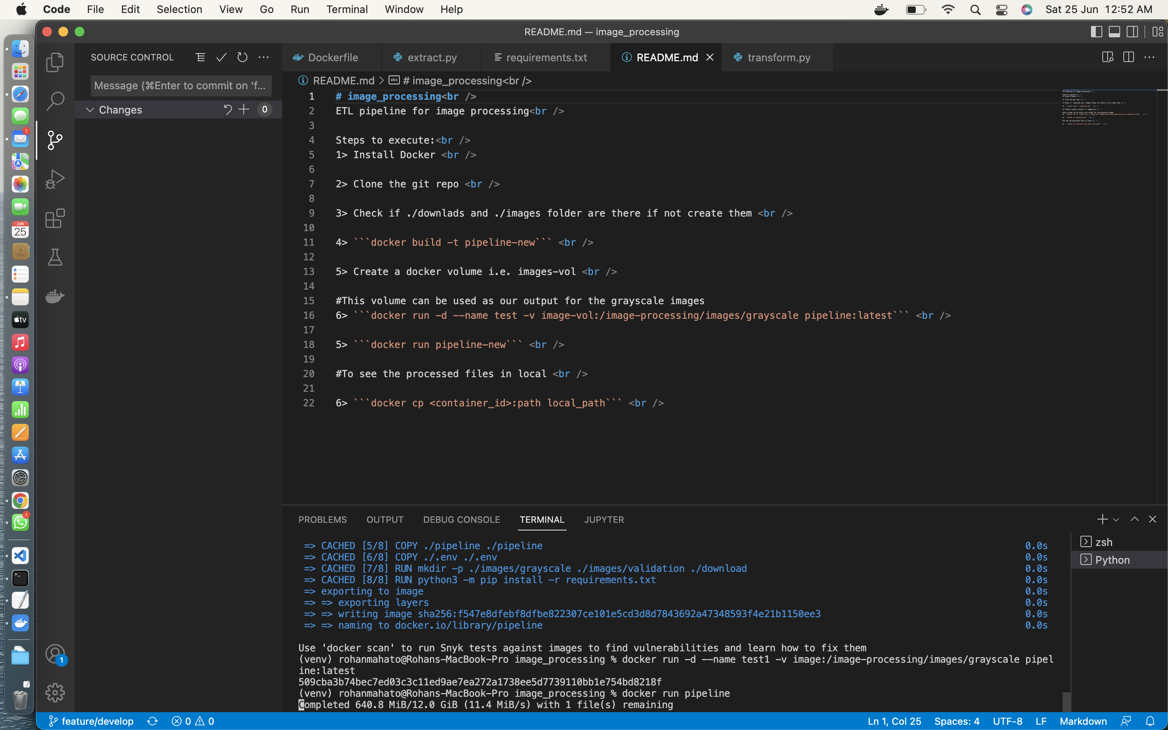
Task: Toggle the primary side bar layout button
Action: click(x=1097, y=32)
